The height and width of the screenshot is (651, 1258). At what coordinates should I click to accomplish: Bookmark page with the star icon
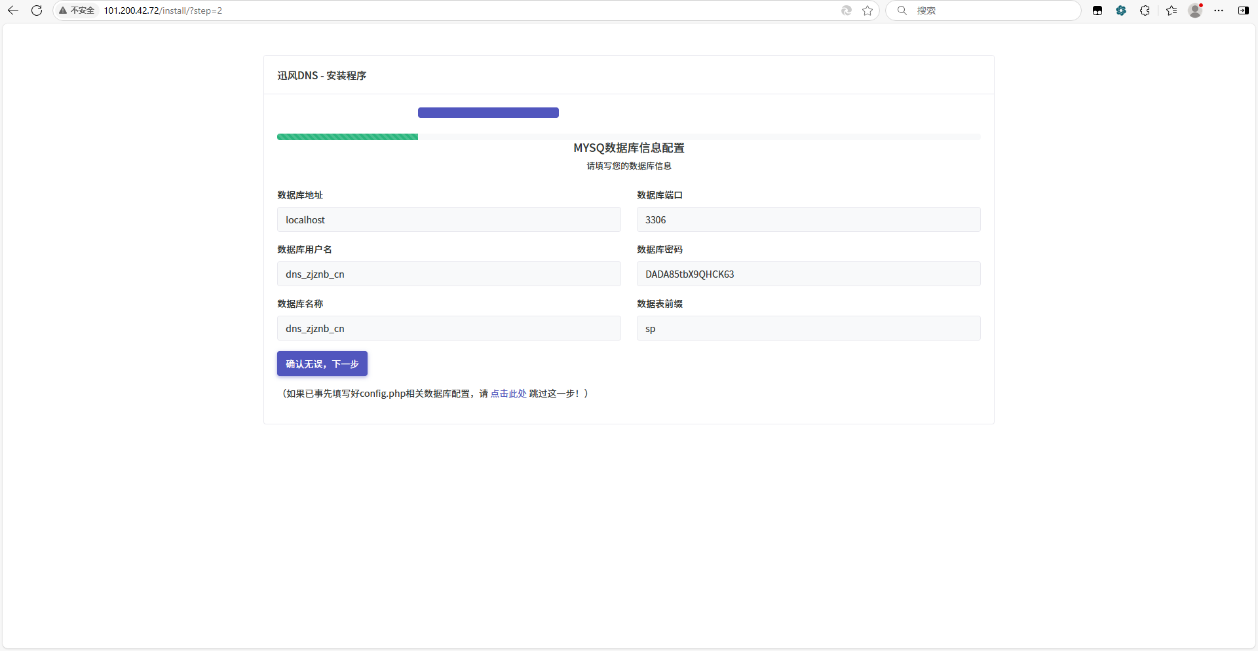tap(867, 10)
